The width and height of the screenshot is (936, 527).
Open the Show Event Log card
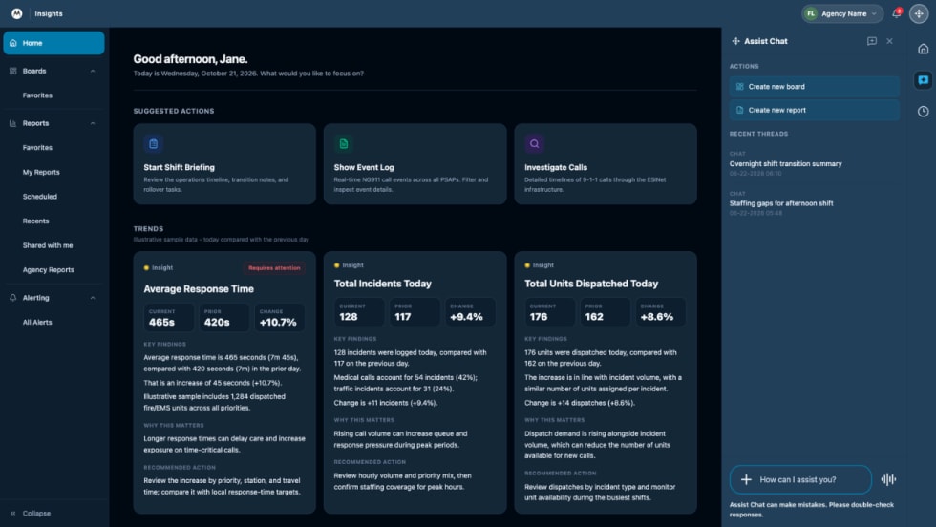[415, 164]
